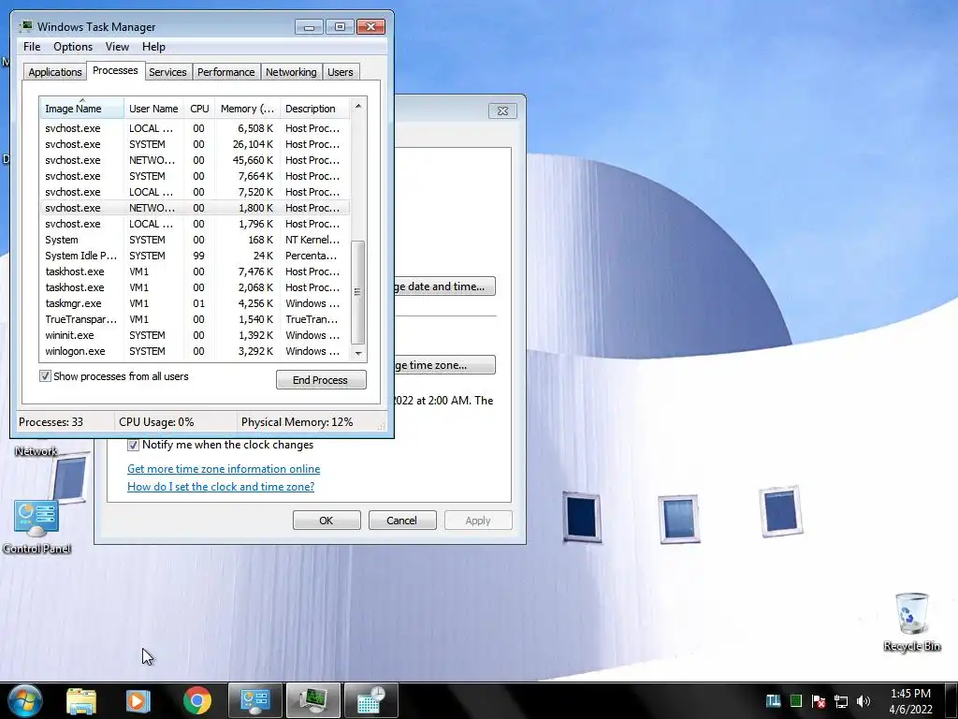Open Windows Explorer from taskbar
The width and height of the screenshot is (958, 719).
click(x=81, y=700)
